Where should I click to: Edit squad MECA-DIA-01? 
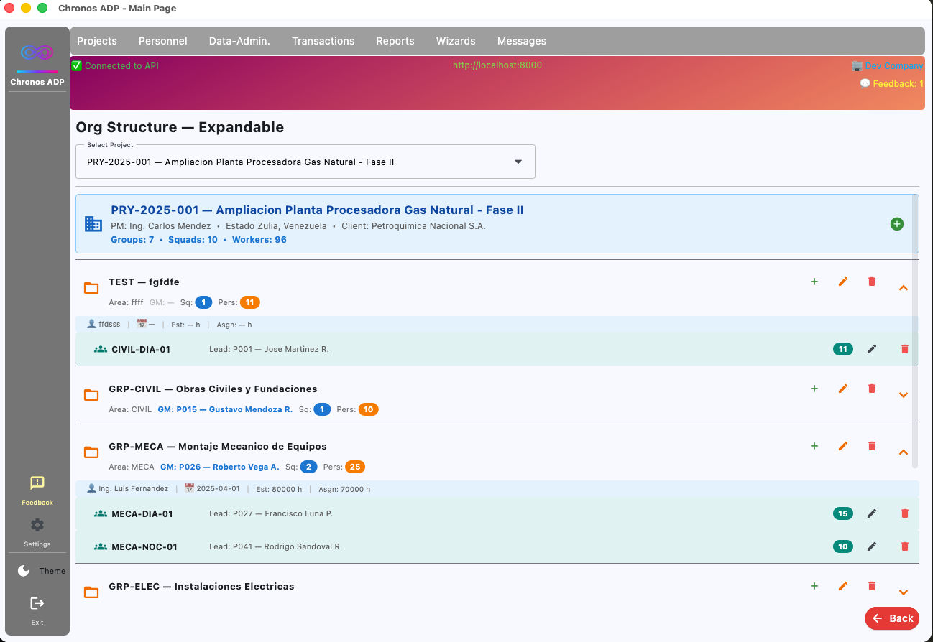[872, 513]
